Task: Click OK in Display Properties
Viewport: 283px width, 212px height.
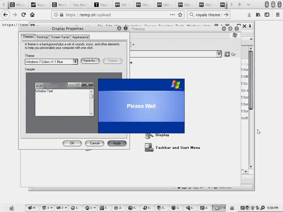Action: coord(72,143)
